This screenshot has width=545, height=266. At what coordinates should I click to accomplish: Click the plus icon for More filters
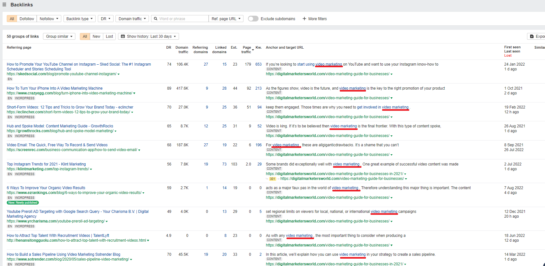pyautogui.click(x=304, y=19)
